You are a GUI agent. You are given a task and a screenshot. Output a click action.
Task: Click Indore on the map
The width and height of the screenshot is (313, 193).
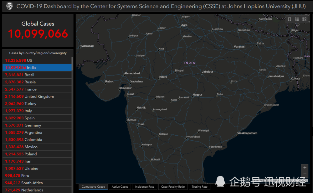coord(163,77)
